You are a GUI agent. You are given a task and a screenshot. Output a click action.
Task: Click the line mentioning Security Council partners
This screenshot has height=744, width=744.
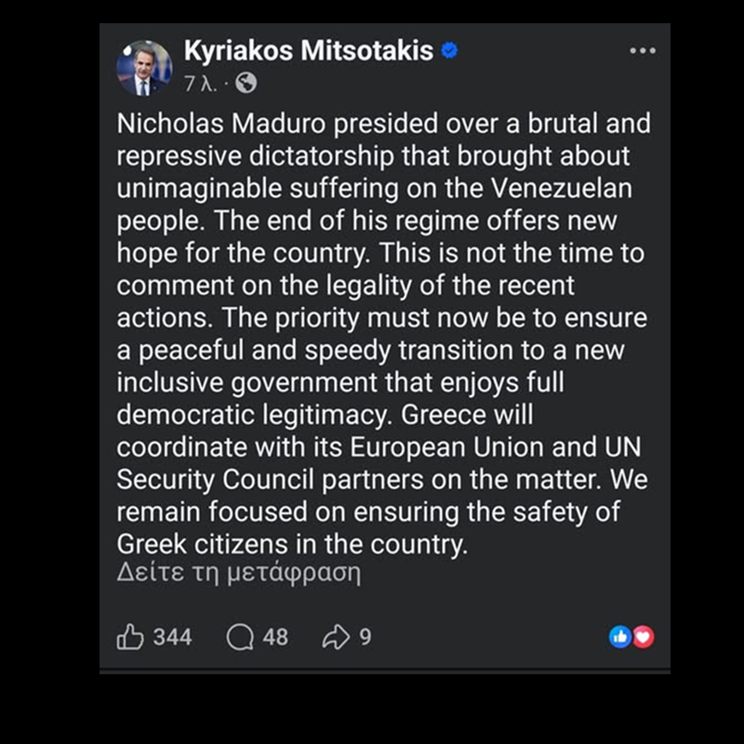pos(381,480)
